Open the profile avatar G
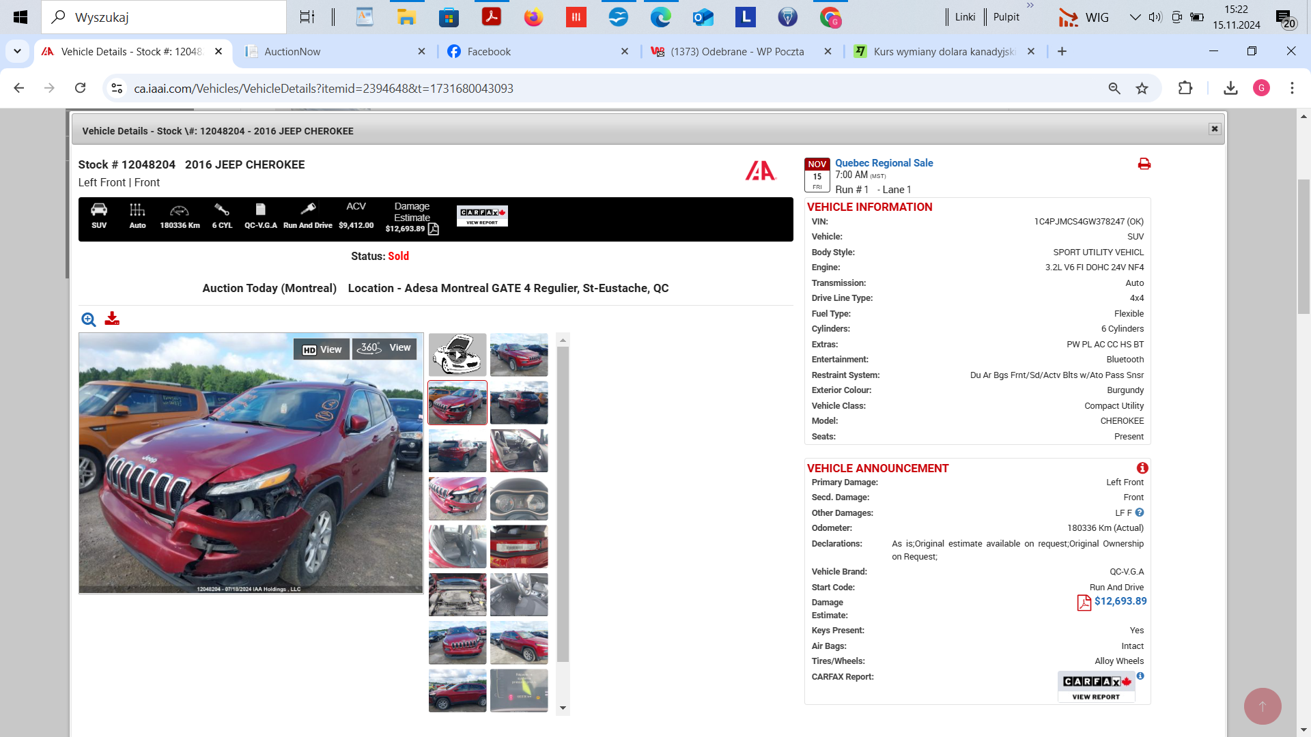This screenshot has height=737, width=1311. click(x=1261, y=88)
